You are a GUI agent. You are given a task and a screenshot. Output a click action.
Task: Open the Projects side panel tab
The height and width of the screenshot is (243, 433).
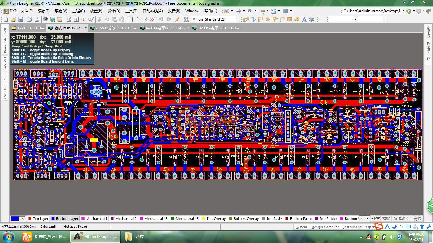coord(5,63)
